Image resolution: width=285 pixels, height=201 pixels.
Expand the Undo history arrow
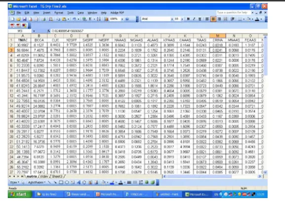(x=79, y=19)
